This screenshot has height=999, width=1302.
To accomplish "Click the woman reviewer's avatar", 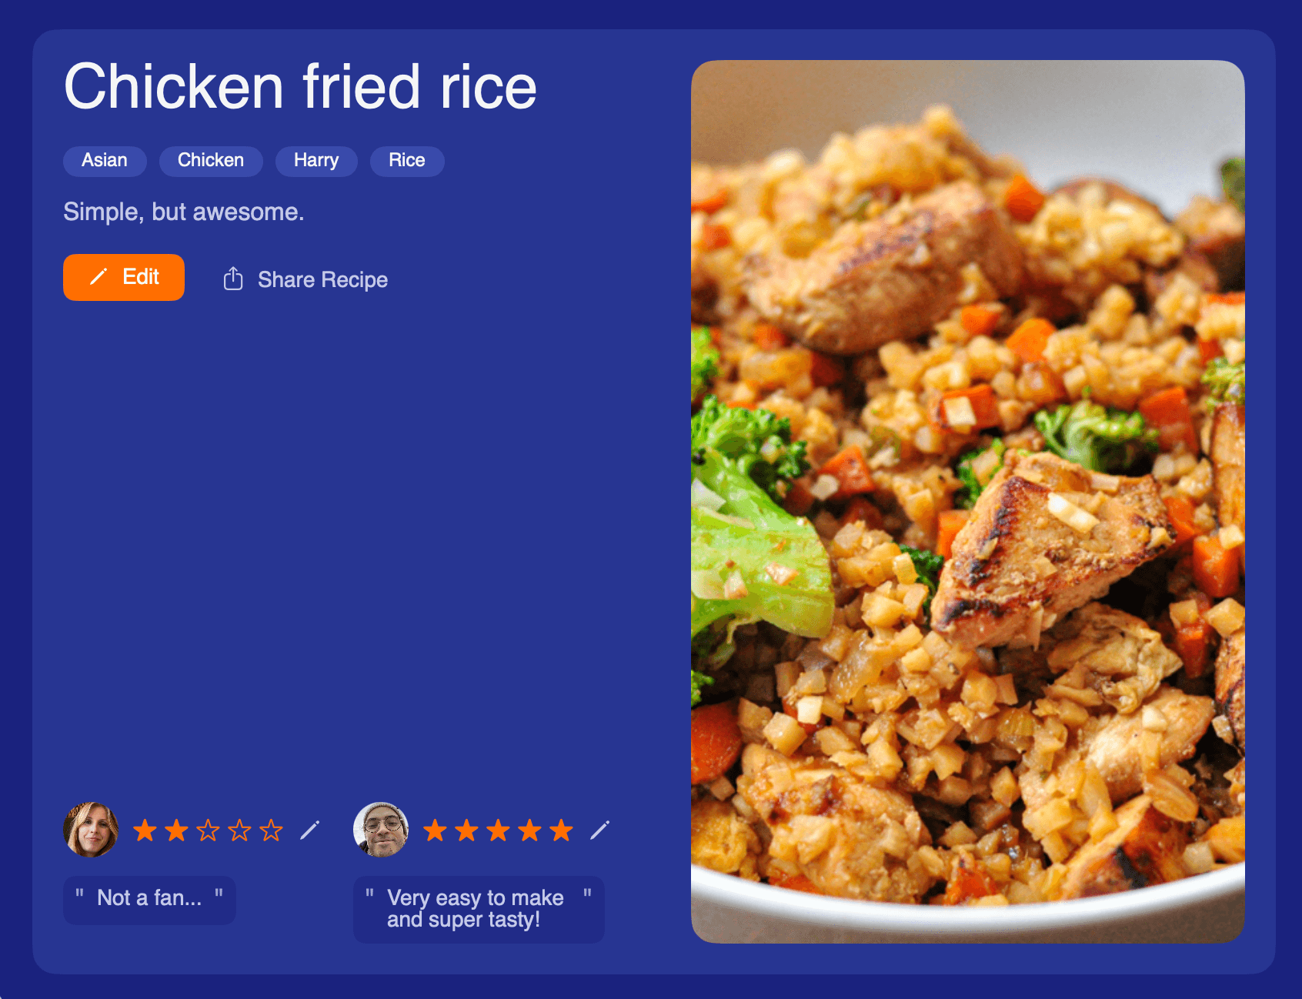I will pyautogui.click(x=91, y=830).
